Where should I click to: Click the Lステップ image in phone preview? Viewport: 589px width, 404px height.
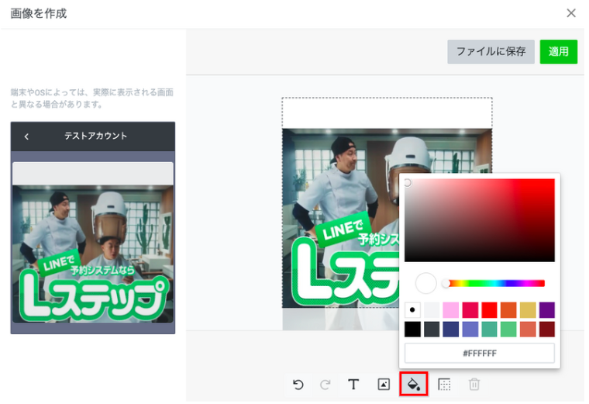pos(93,254)
